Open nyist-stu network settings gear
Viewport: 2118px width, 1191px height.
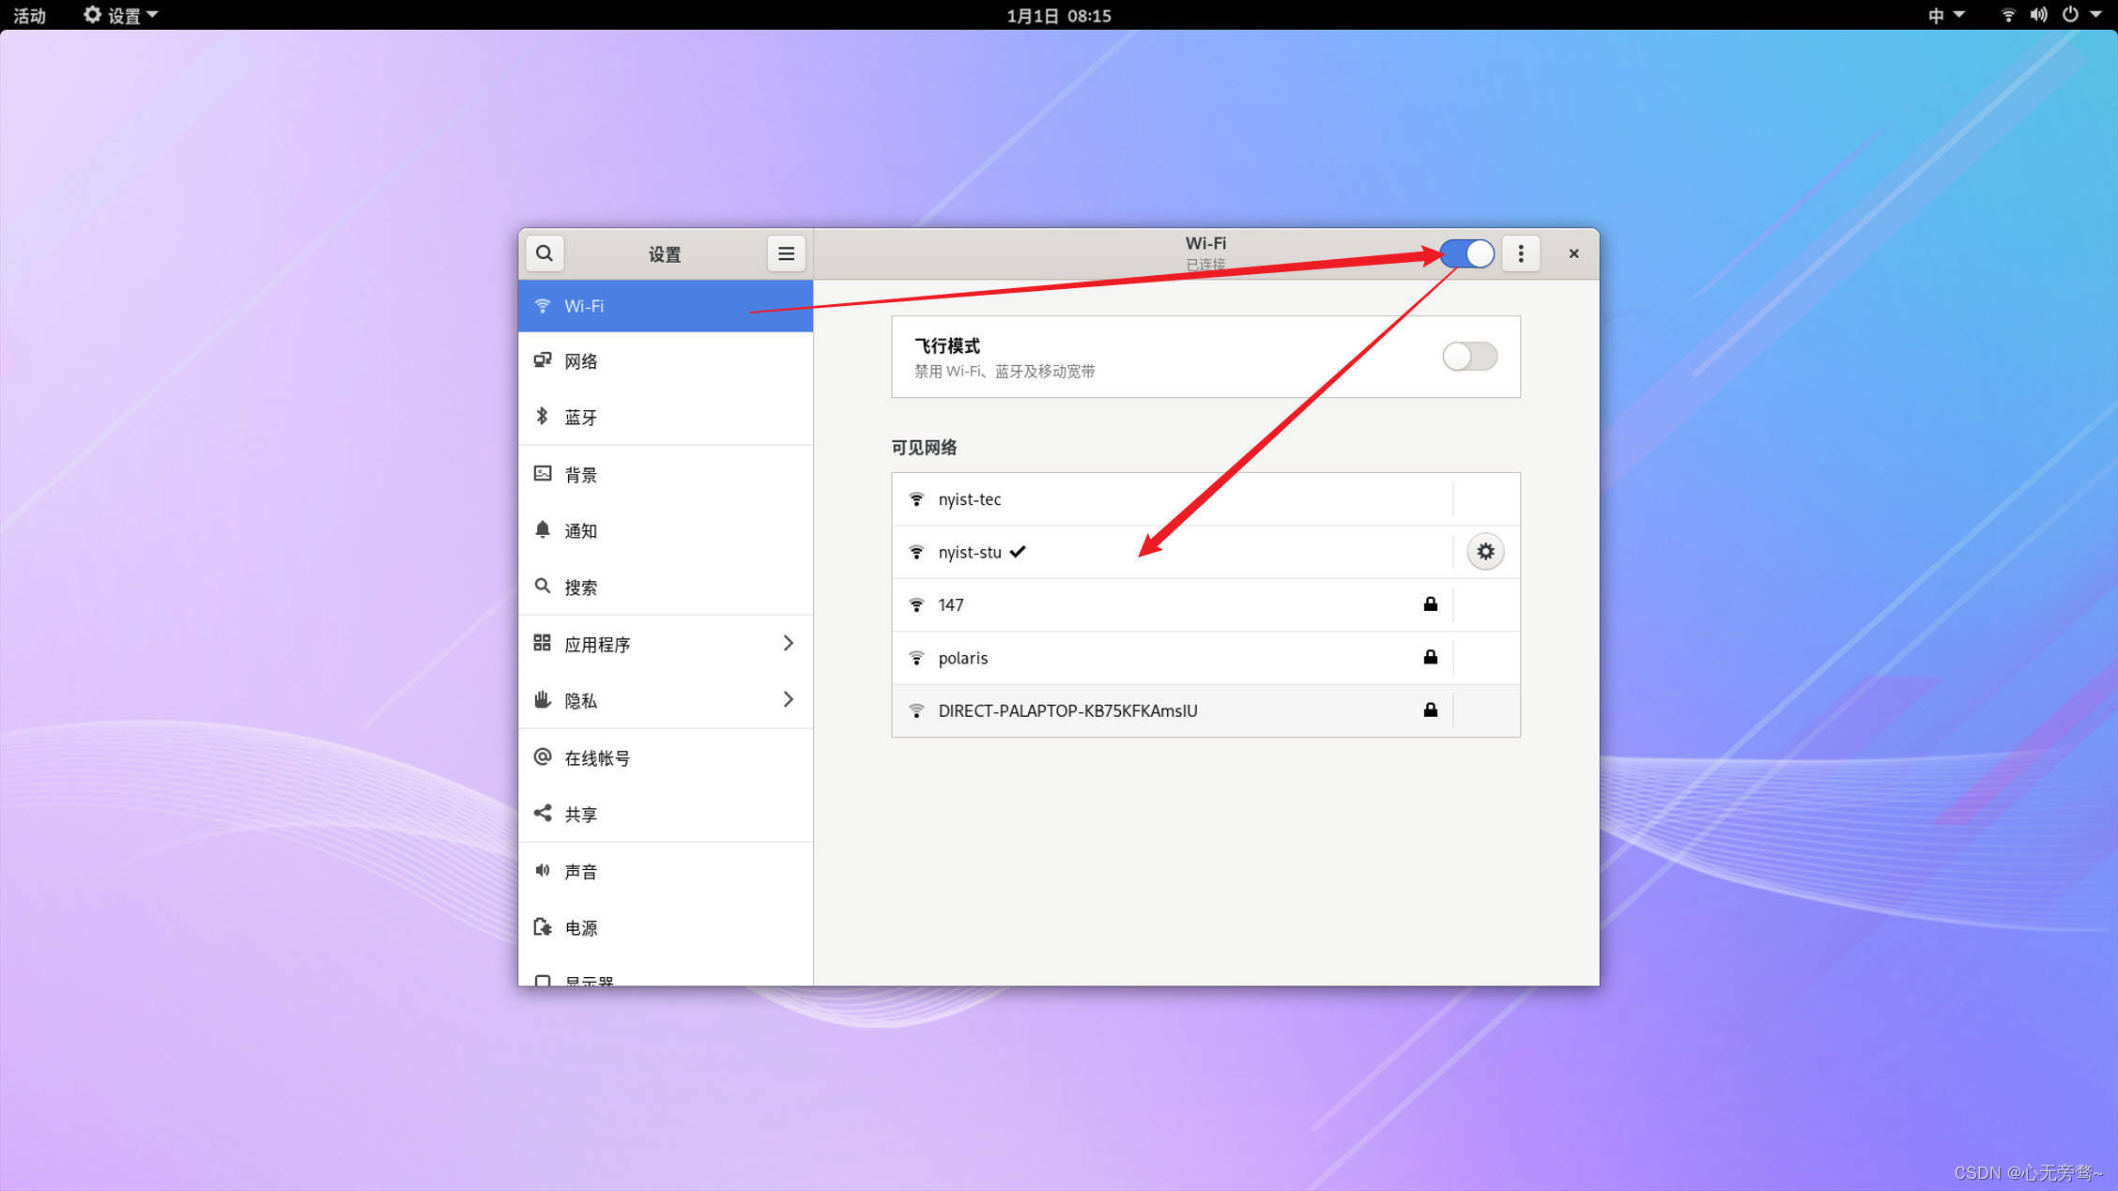[1485, 552]
